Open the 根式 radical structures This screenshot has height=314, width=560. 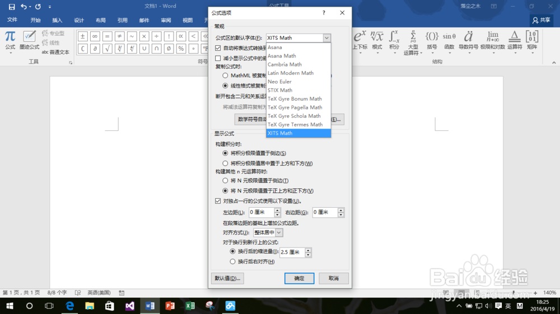pyautogui.click(x=377, y=42)
